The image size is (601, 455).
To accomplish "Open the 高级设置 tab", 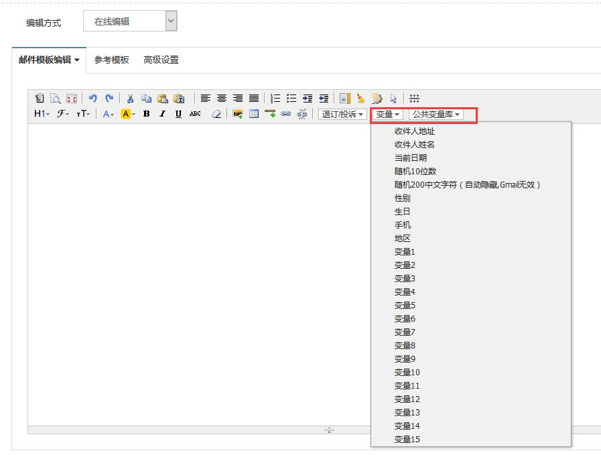I will (x=161, y=60).
